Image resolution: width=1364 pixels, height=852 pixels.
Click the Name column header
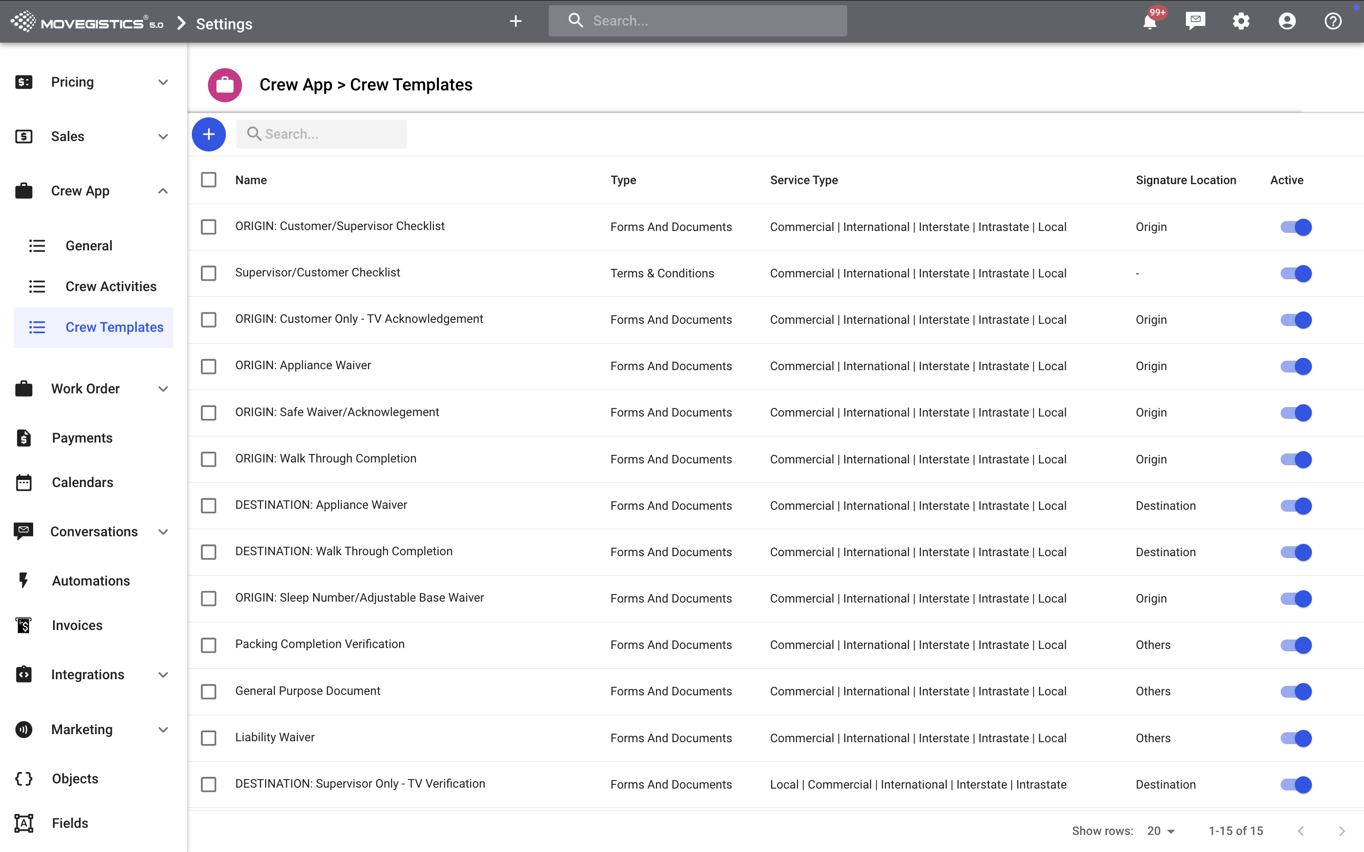[x=251, y=180]
